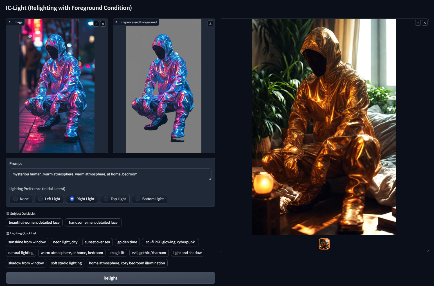Viewport: 434px width, 286px height.
Task: Click the IC-Light page heading
Action: [69, 8]
